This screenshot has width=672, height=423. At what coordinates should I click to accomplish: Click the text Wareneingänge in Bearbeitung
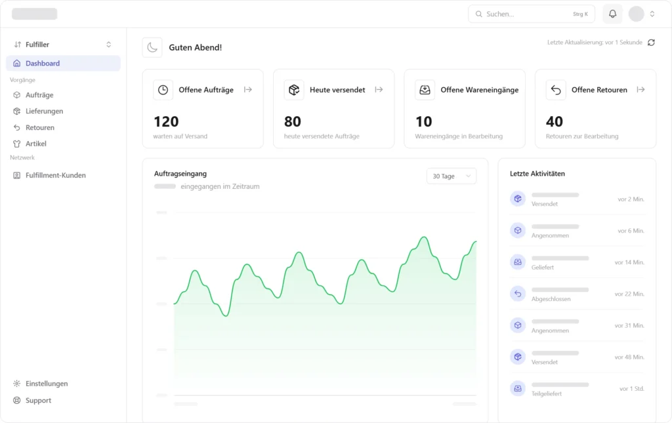click(459, 136)
